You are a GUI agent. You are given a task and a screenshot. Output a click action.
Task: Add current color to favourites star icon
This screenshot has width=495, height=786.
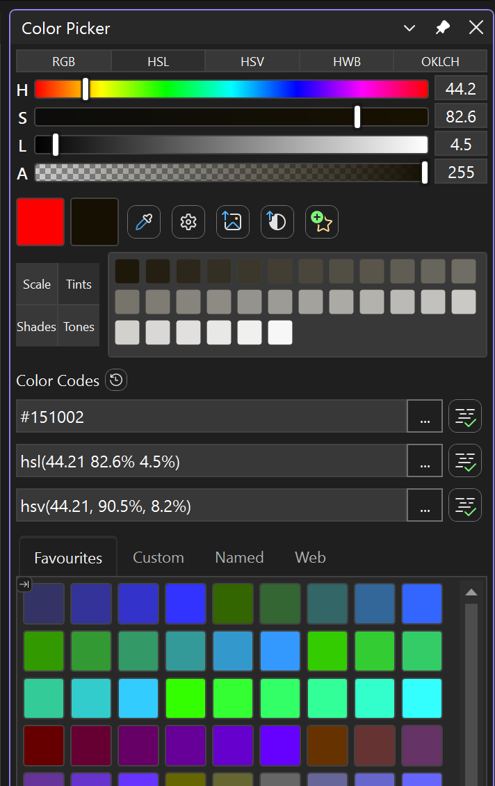pyautogui.click(x=322, y=222)
